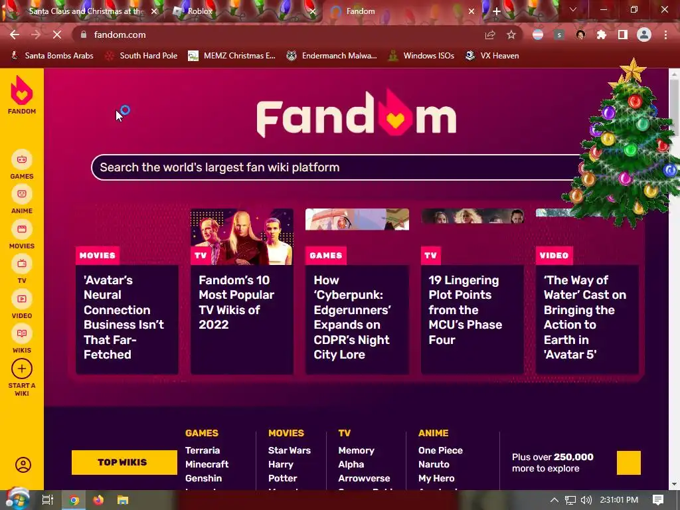This screenshot has height=510, width=680.
Task: Click the yellow square explore button
Action: [629, 463]
